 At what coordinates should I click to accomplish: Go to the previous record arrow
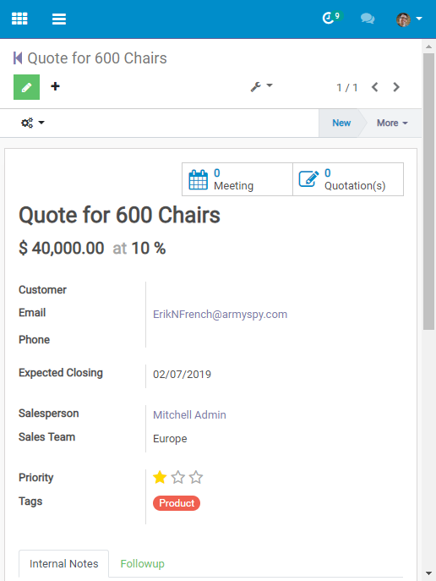tap(374, 87)
